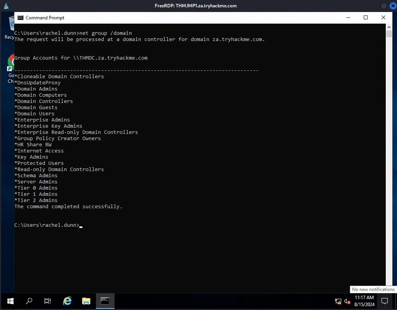Click the 'Enterprise Admins' group line
Image resolution: width=397 pixels, height=310 pixels.
[42, 120]
